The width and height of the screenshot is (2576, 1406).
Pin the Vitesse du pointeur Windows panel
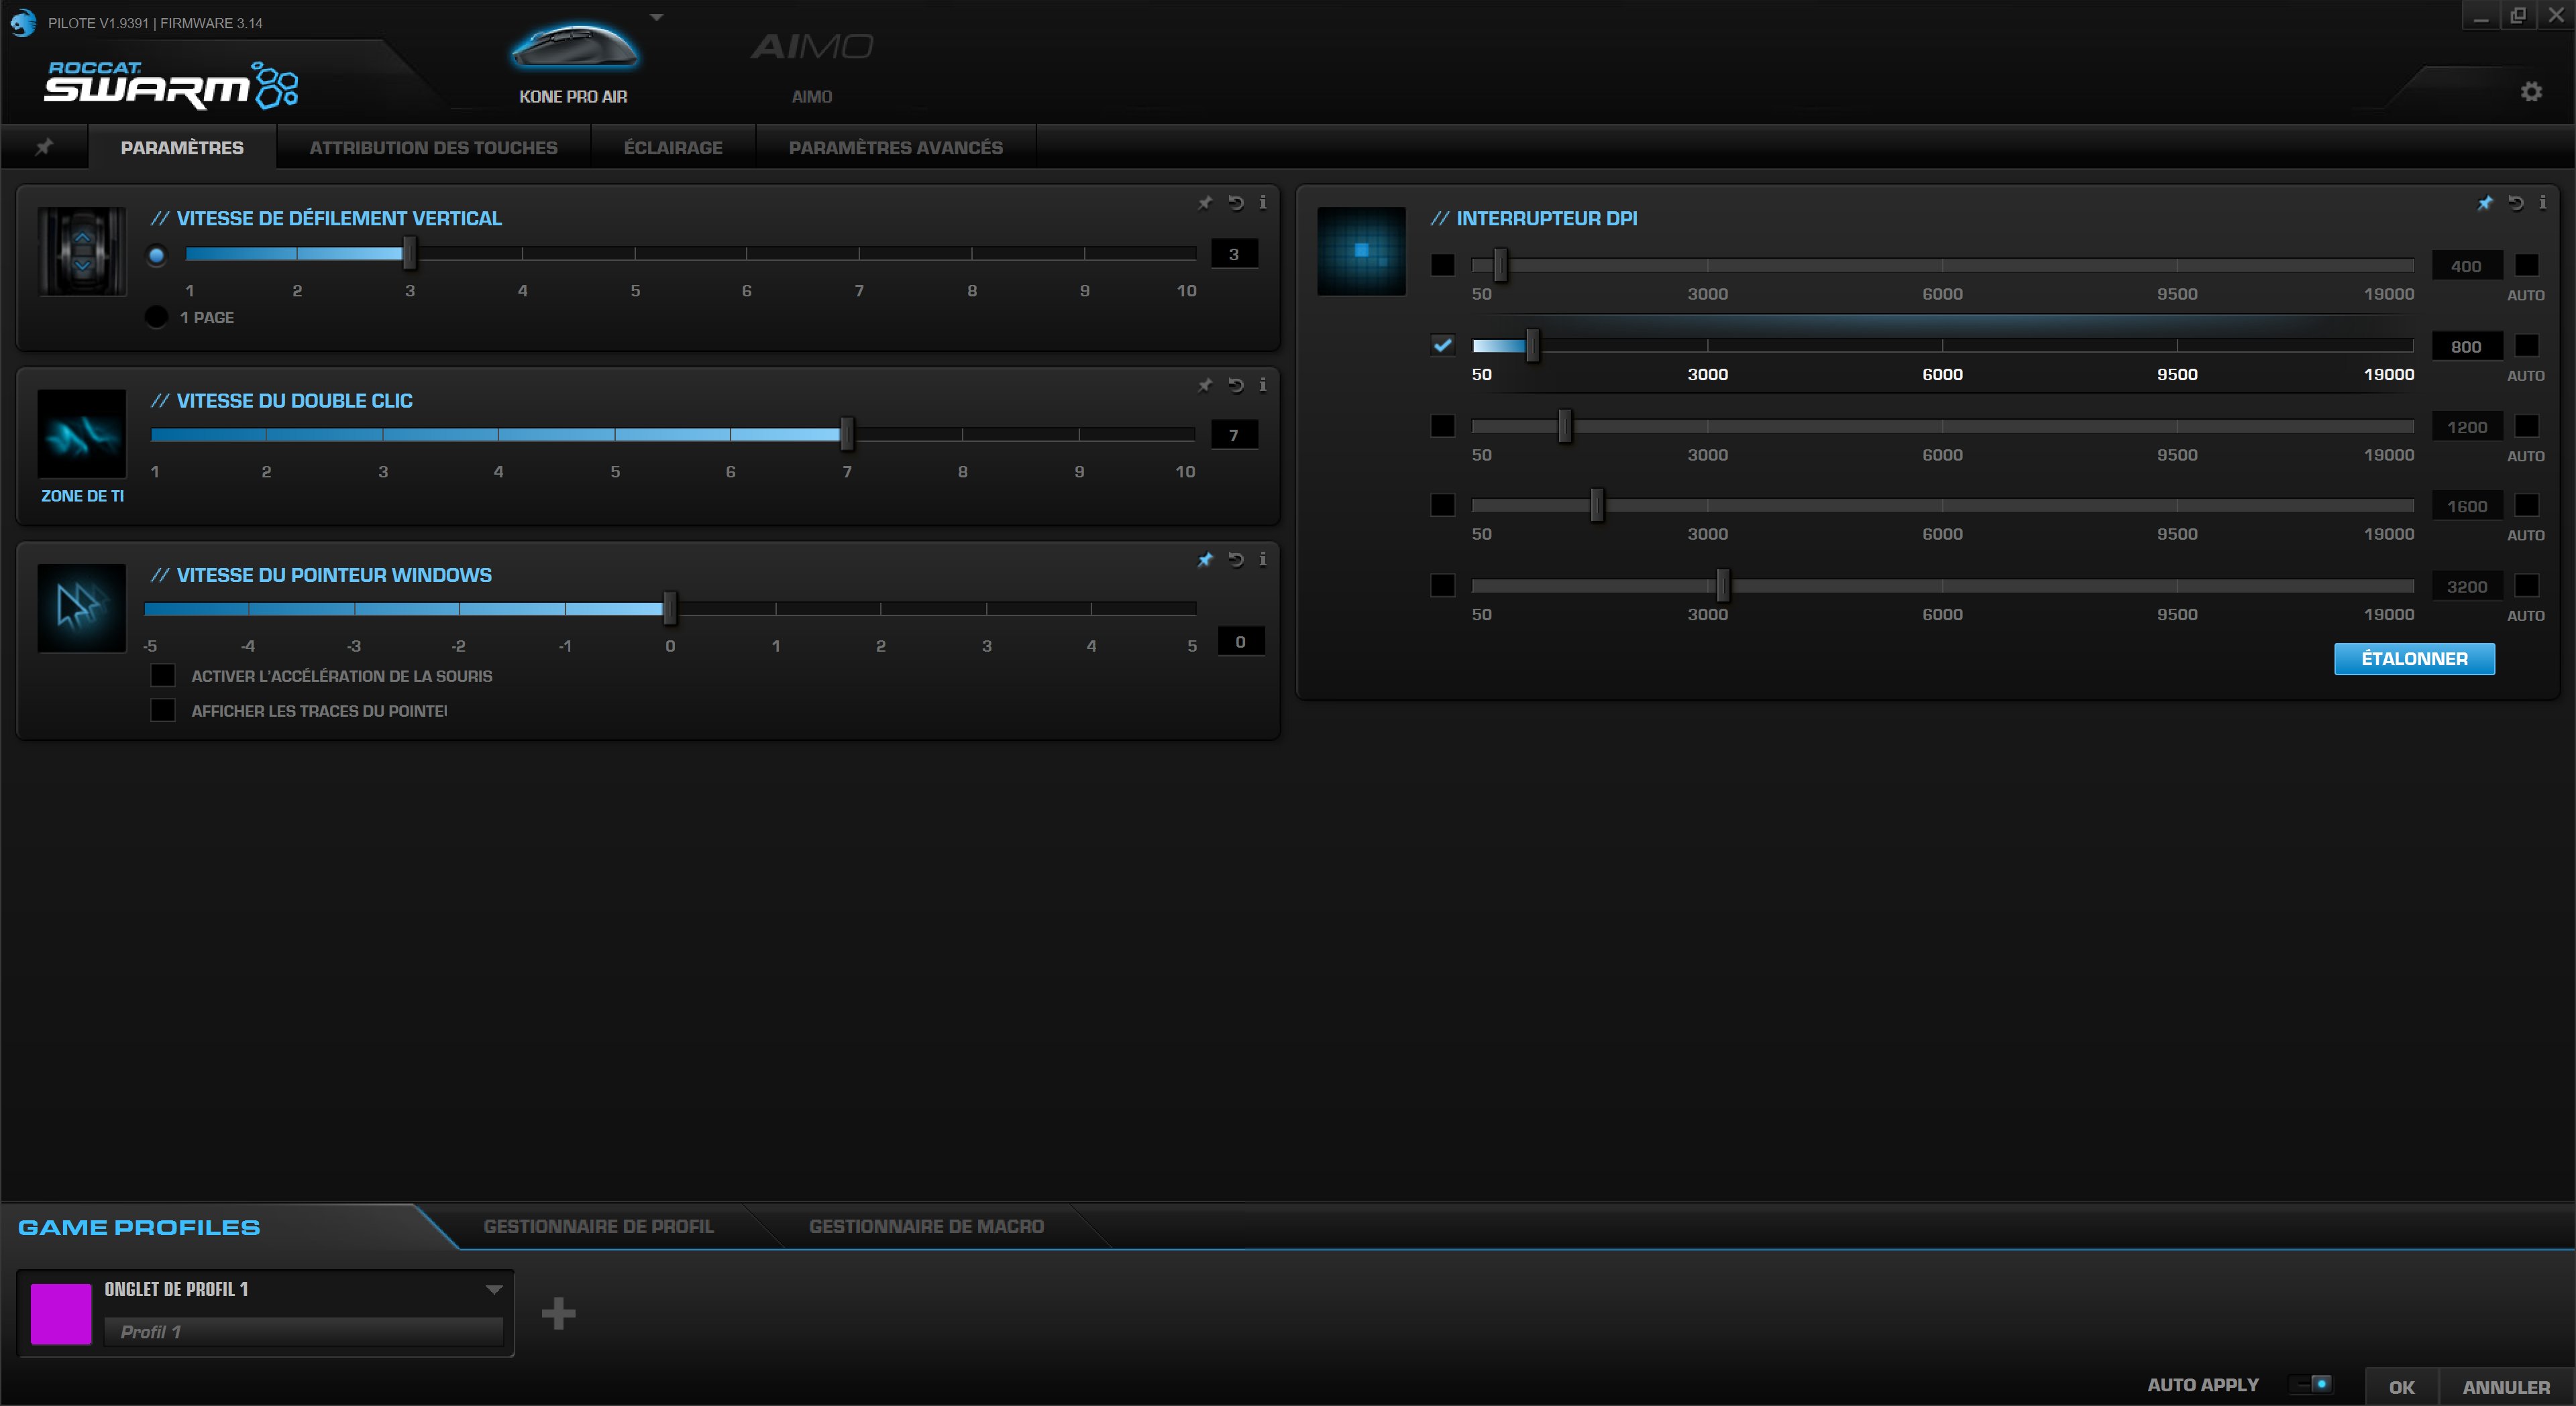point(1205,560)
